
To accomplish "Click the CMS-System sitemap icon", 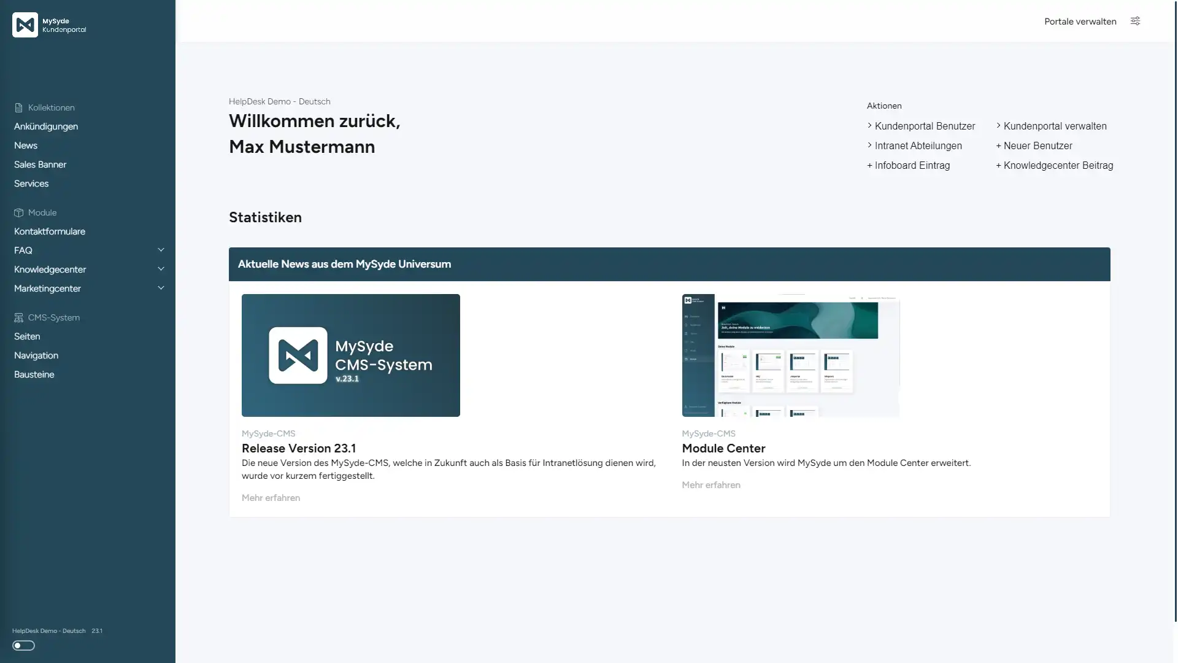I will tap(18, 317).
